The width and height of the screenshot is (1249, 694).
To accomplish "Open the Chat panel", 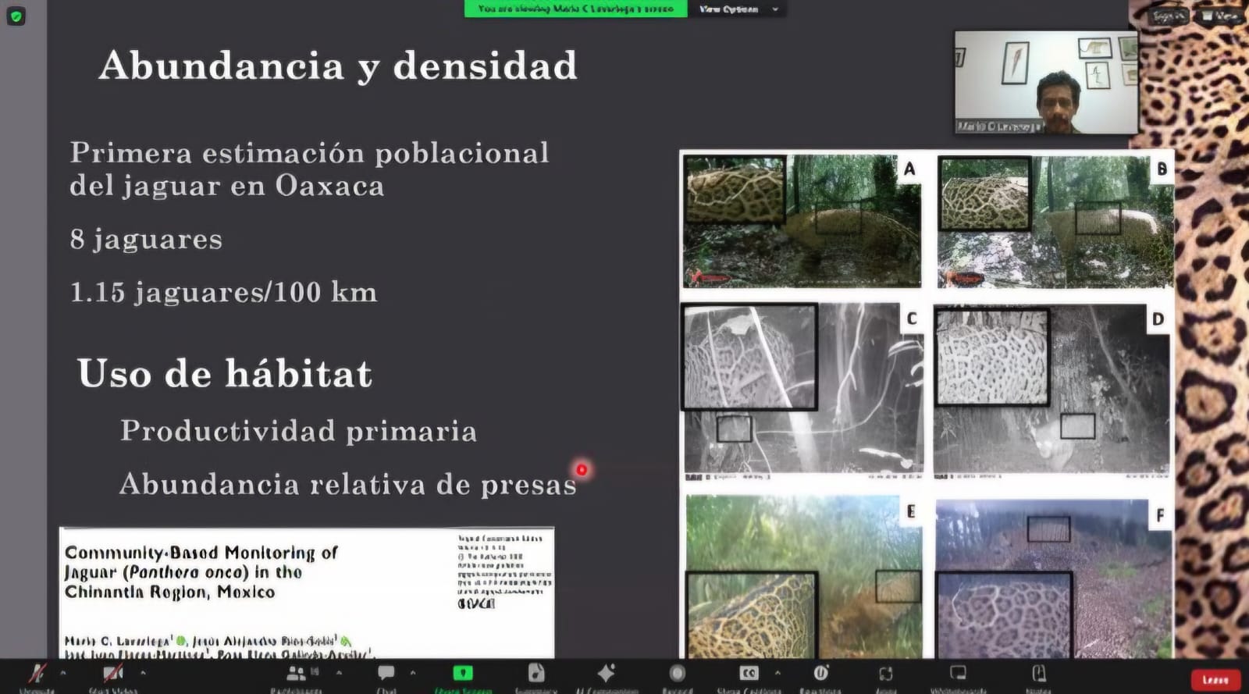I will [x=386, y=674].
